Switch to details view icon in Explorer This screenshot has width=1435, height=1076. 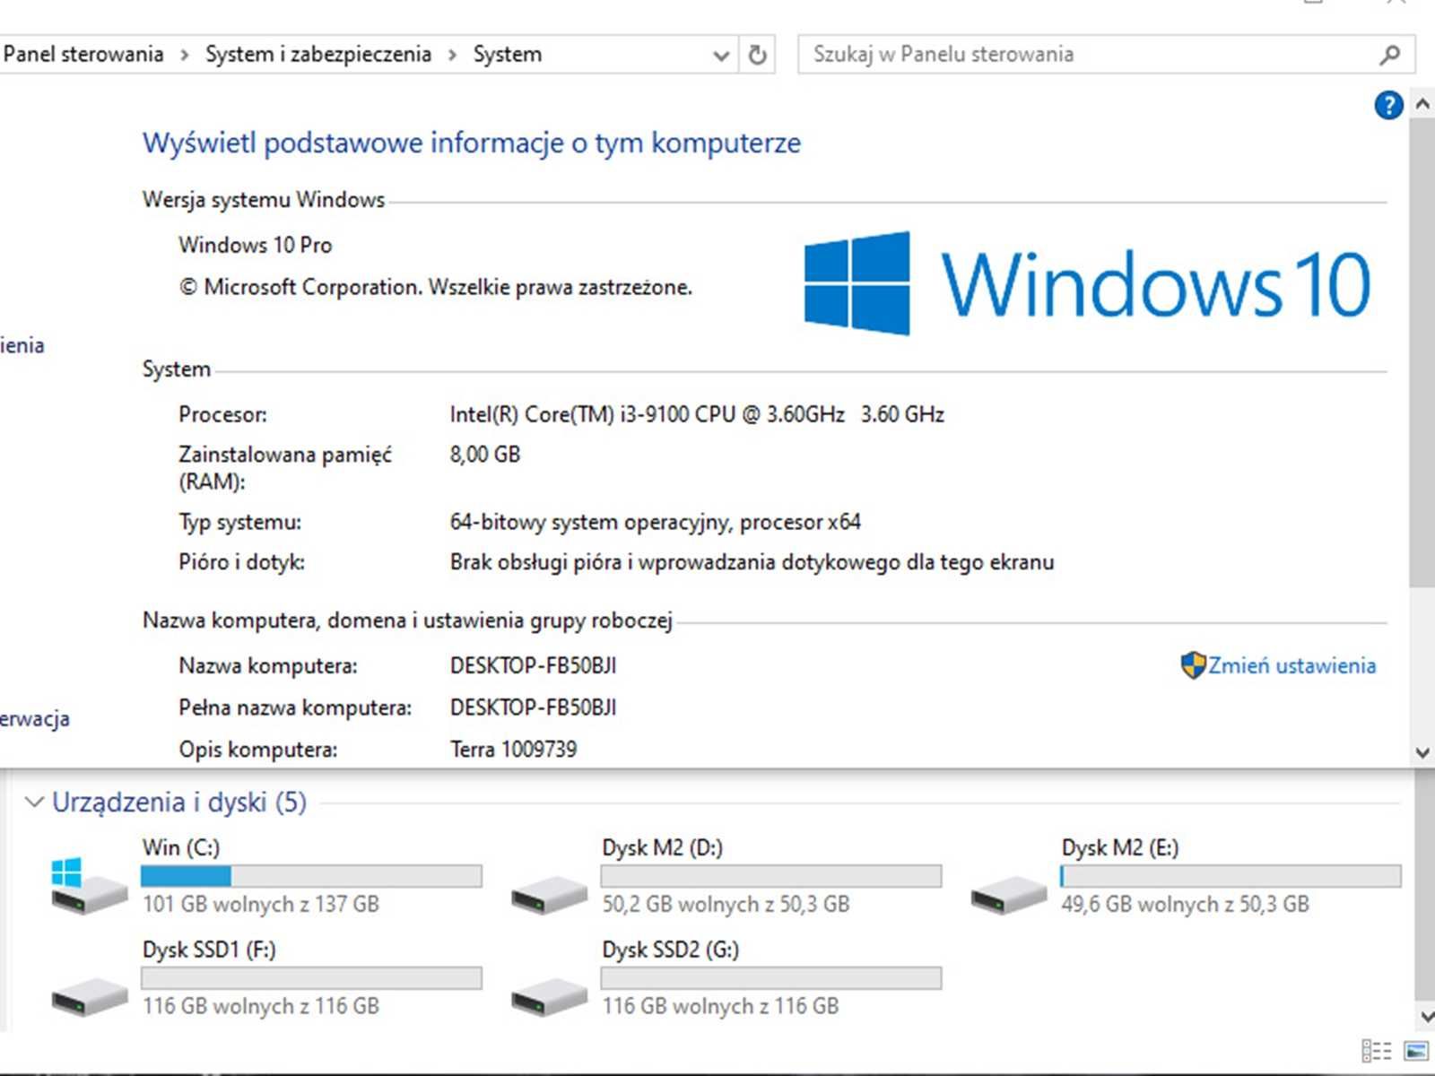tap(1376, 1051)
